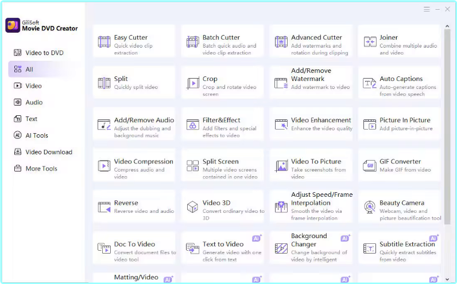Image resolution: width=457 pixels, height=284 pixels.
Task: Click the AI badge on Background Changer
Action: click(x=345, y=238)
